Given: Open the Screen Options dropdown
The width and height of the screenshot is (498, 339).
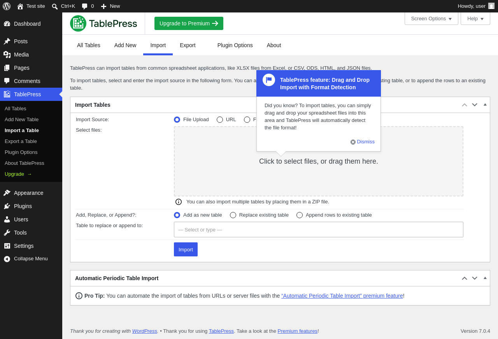Looking at the screenshot, I should pyautogui.click(x=431, y=18).
